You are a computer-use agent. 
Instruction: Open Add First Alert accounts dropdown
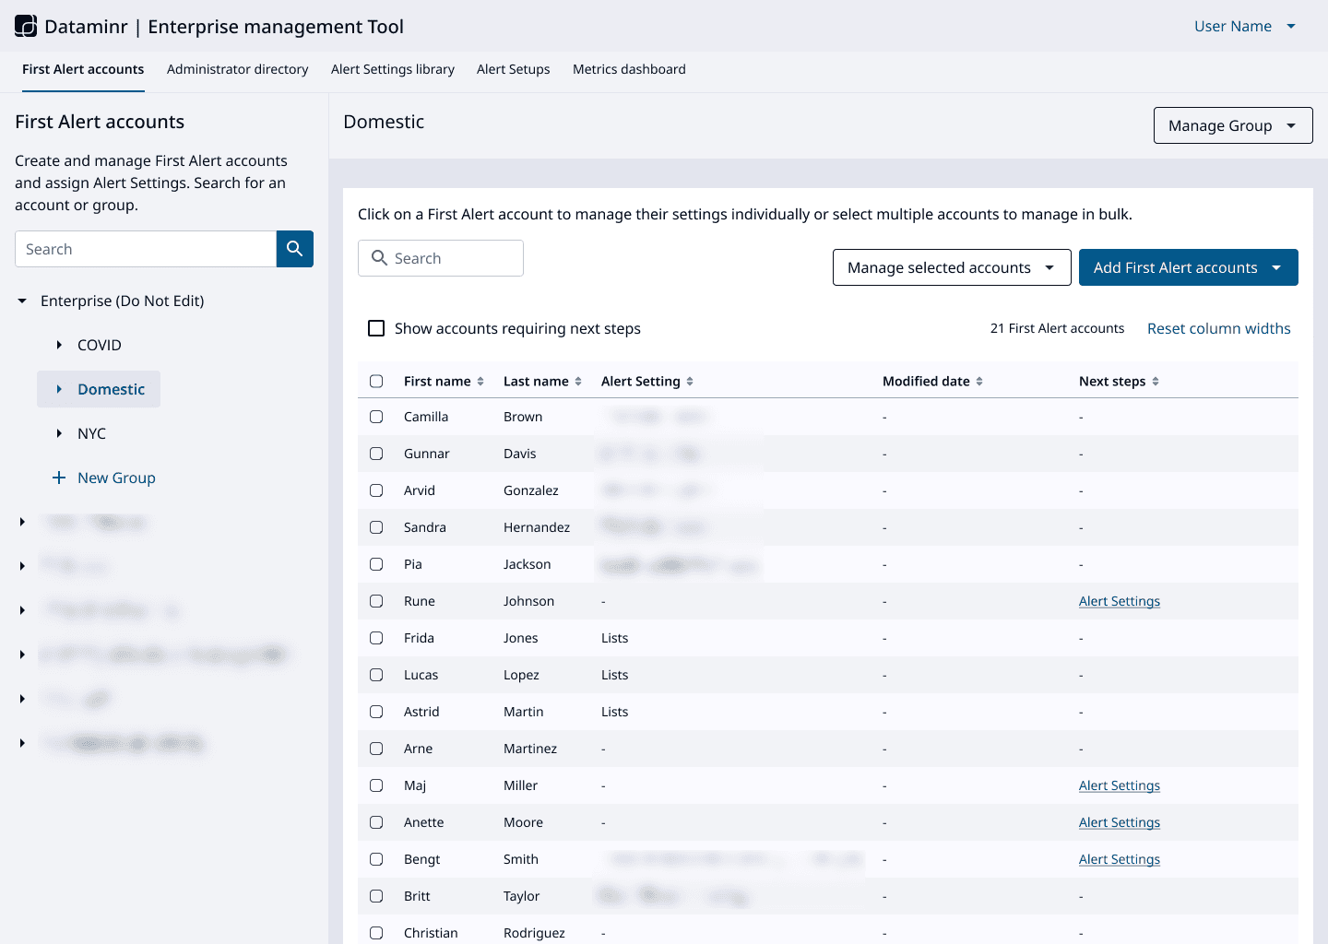pyautogui.click(x=1189, y=267)
